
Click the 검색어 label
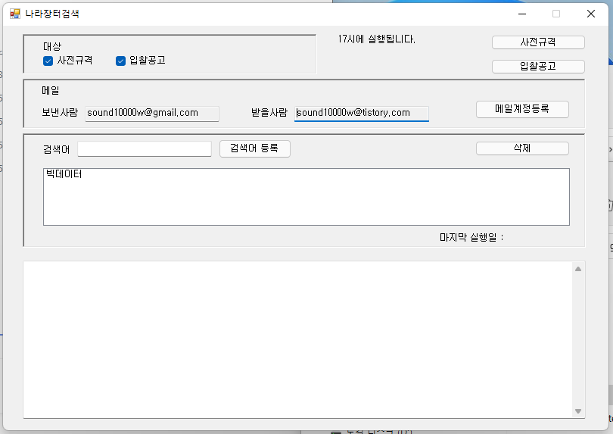coord(57,149)
